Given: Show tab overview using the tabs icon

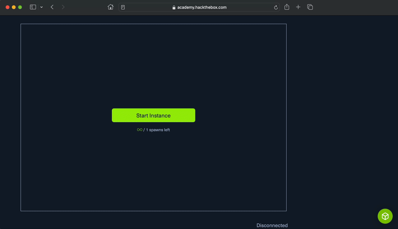Looking at the screenshot, I should click(310, 7).
